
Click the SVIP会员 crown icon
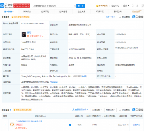97,6
